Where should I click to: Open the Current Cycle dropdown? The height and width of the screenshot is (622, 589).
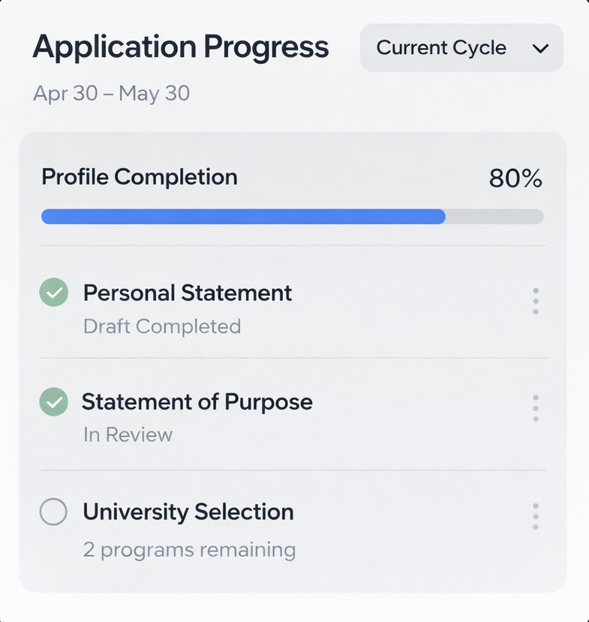pos(461,48)
